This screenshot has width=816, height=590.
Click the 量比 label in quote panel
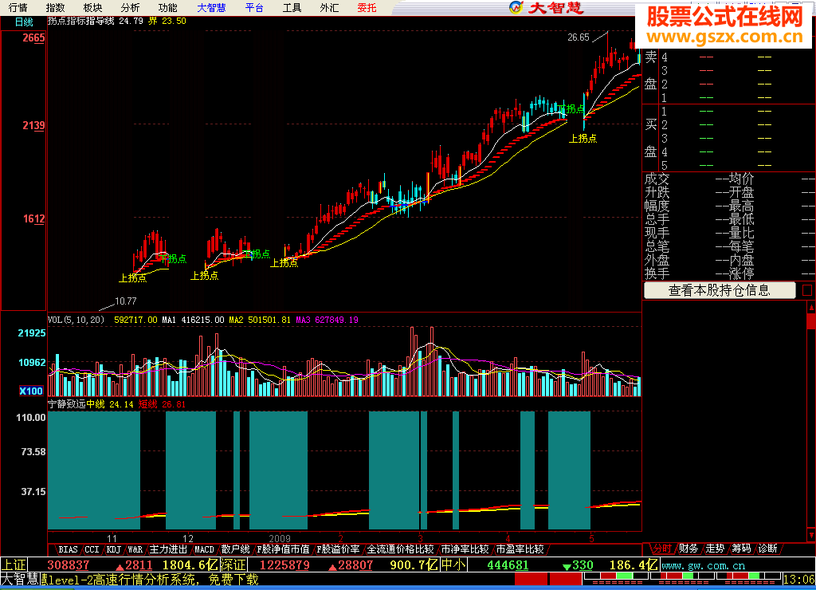click(741, 233)
